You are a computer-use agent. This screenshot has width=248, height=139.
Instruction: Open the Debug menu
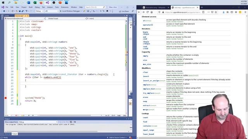[37, 7]
